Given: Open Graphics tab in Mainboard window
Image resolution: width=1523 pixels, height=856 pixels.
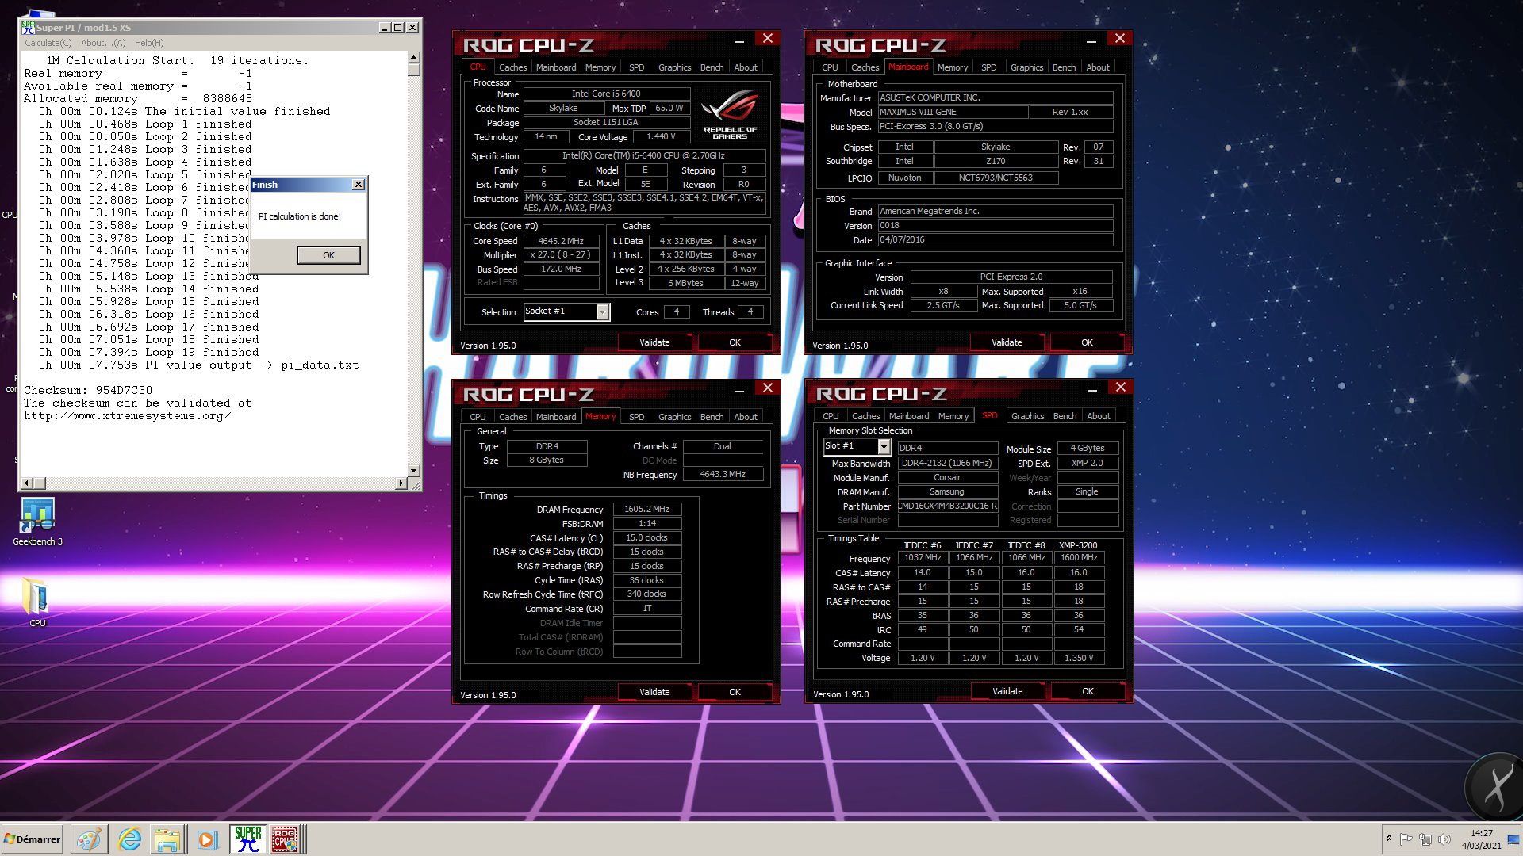Looking at the screenshot, I should pyautogui.click(x=1026, y=67).
